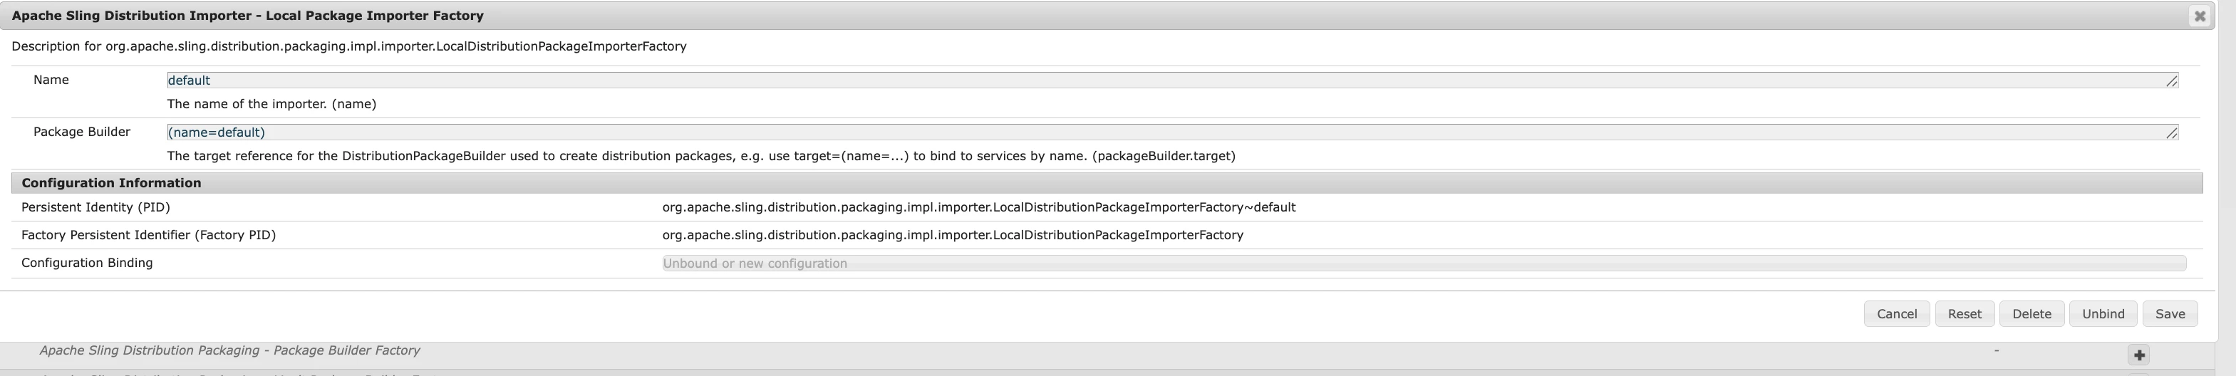
Task: Reset the configuration values
Action: pyautogui.click(x=1965, y=314)
